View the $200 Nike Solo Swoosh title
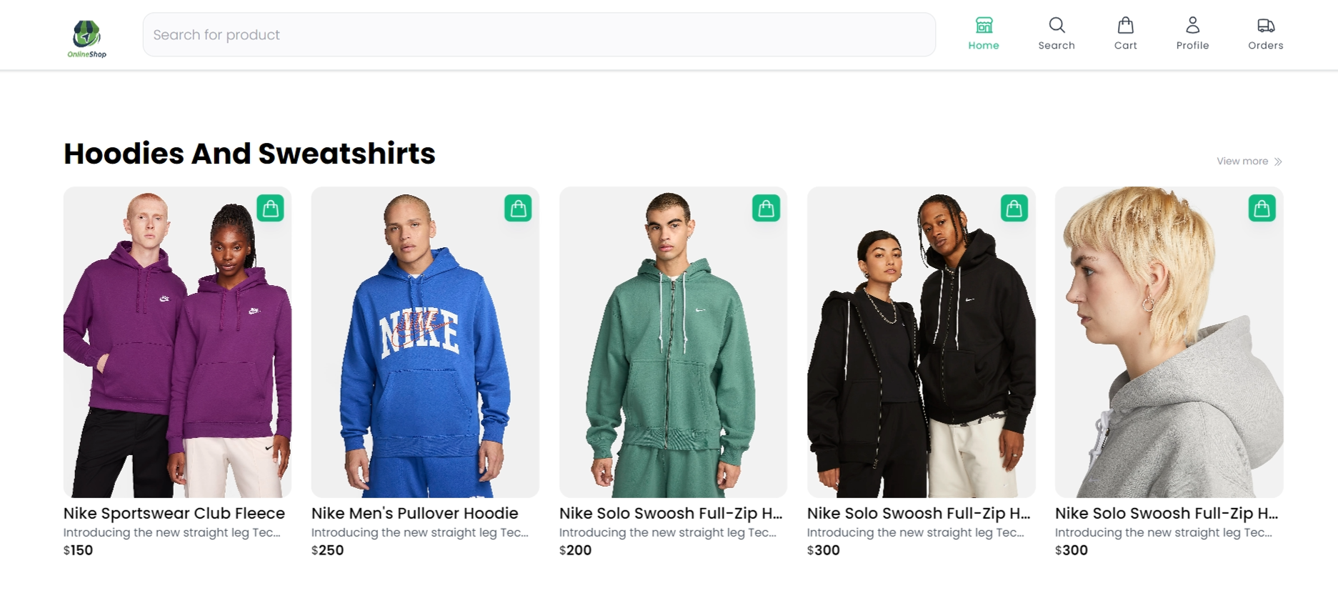 point(671,513)
